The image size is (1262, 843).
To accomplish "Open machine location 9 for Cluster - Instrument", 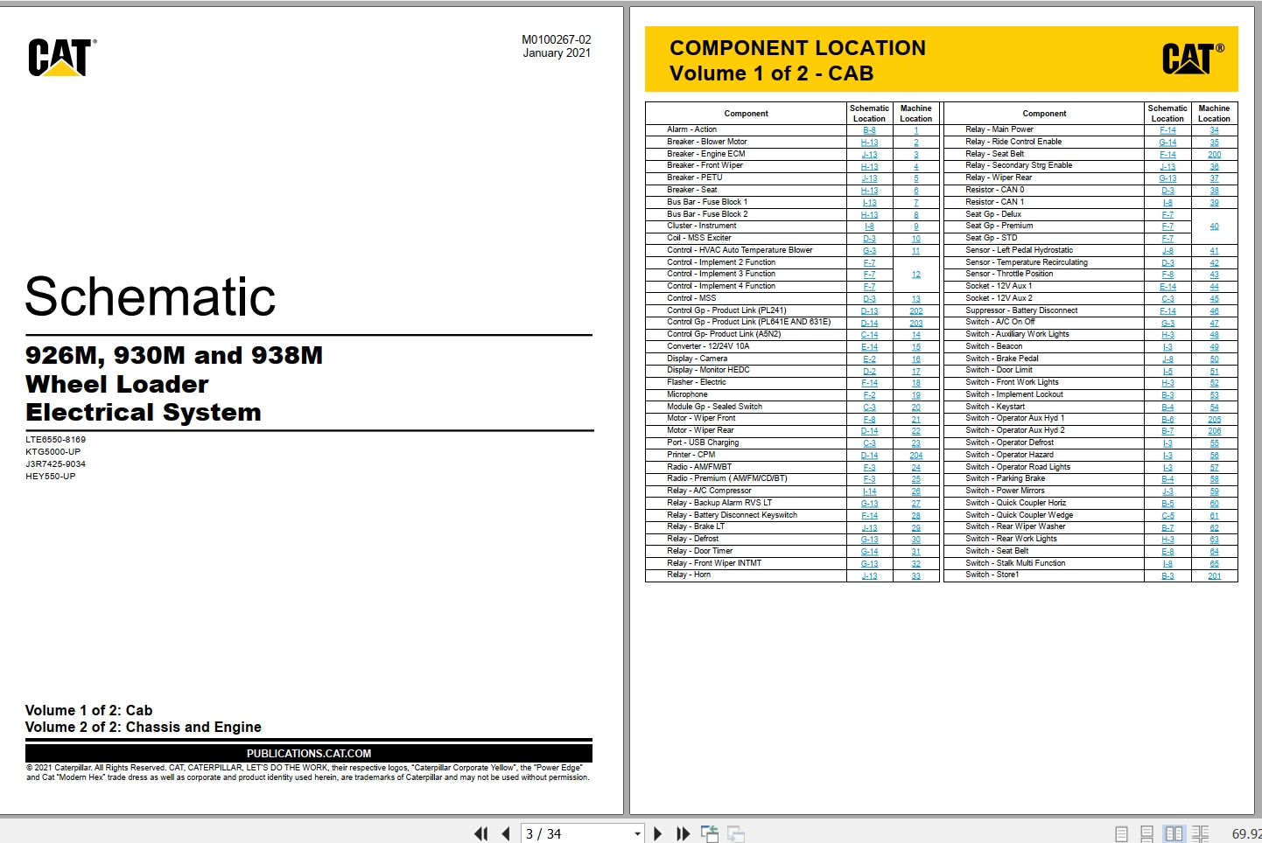I will coord(916,226).
